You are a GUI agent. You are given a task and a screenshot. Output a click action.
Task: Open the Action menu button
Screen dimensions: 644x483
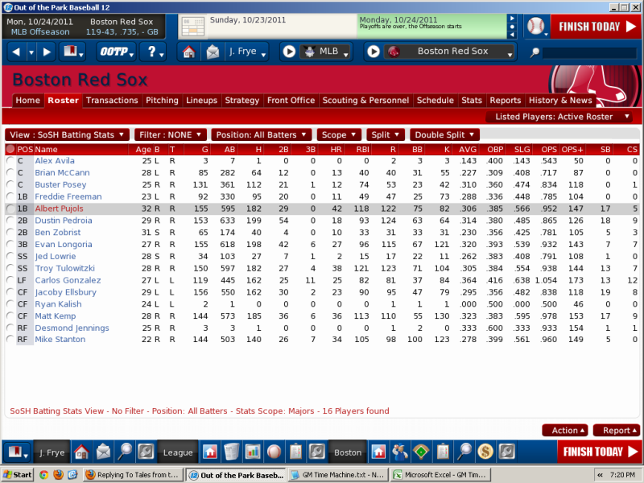point(565,431)
